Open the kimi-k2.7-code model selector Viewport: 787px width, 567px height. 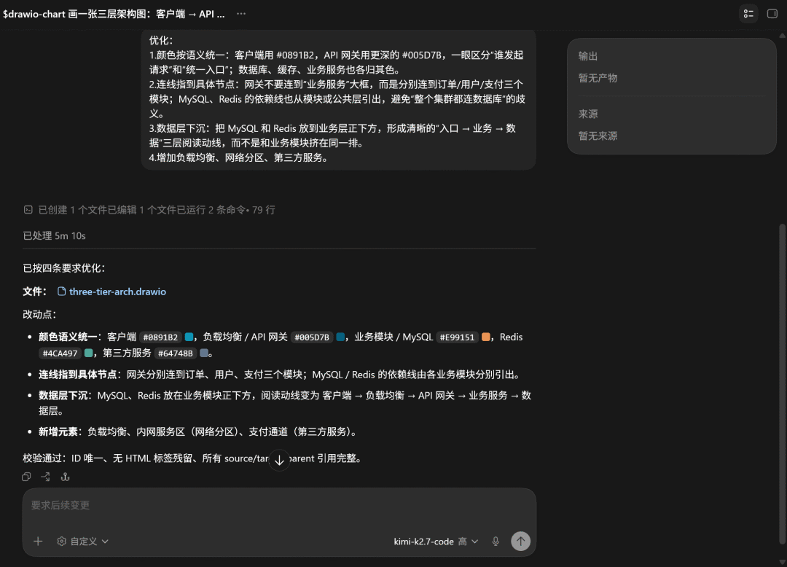(436, 541)
